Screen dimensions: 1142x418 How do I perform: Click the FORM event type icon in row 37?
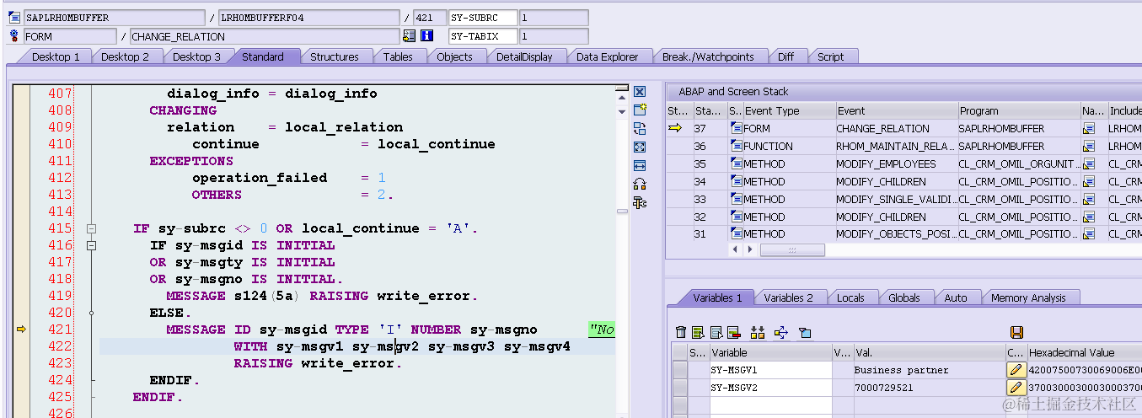pos(736,128)
